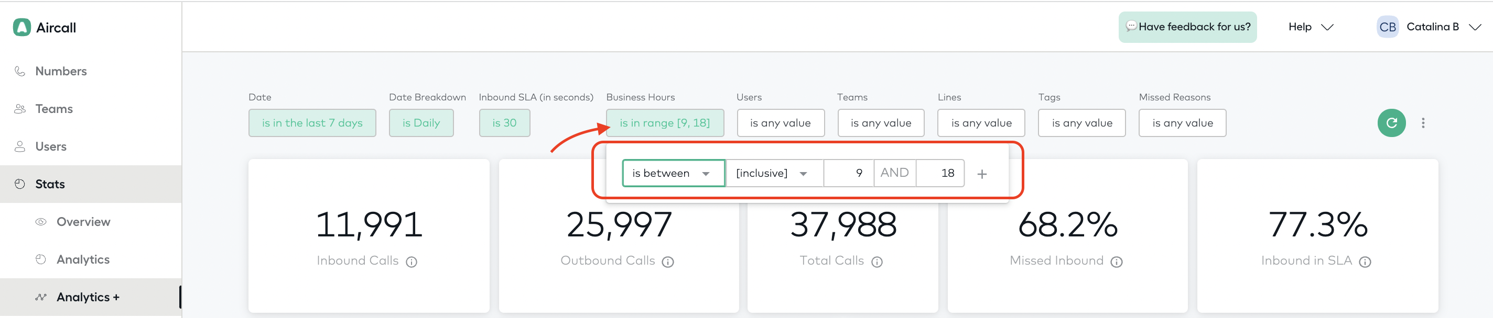1493x318 pixels.
Task: Click the green refresh dashboard button
Action: coord(1391,122)
